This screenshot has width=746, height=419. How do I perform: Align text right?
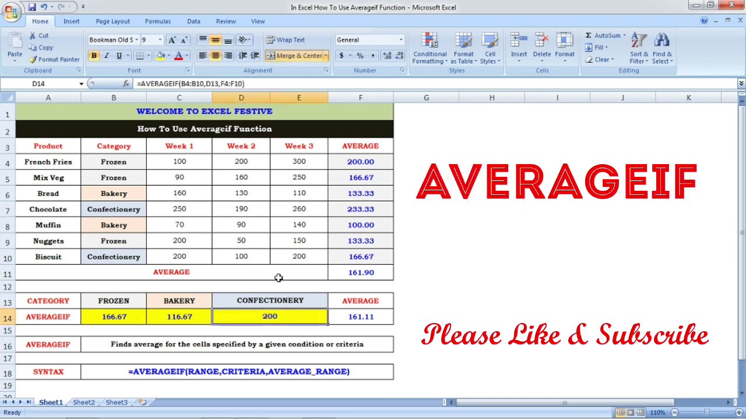tap(228, 56)
